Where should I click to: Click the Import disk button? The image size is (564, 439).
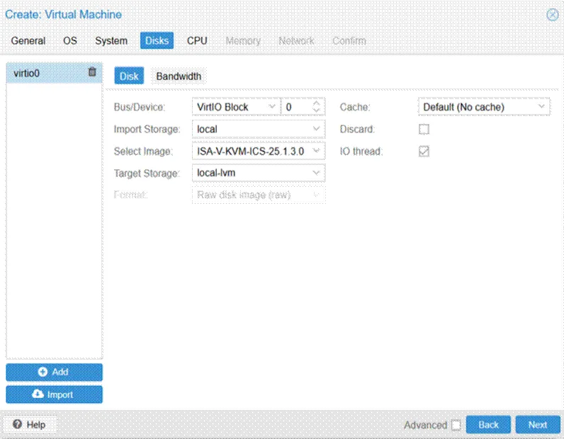[x=54, y=394]
